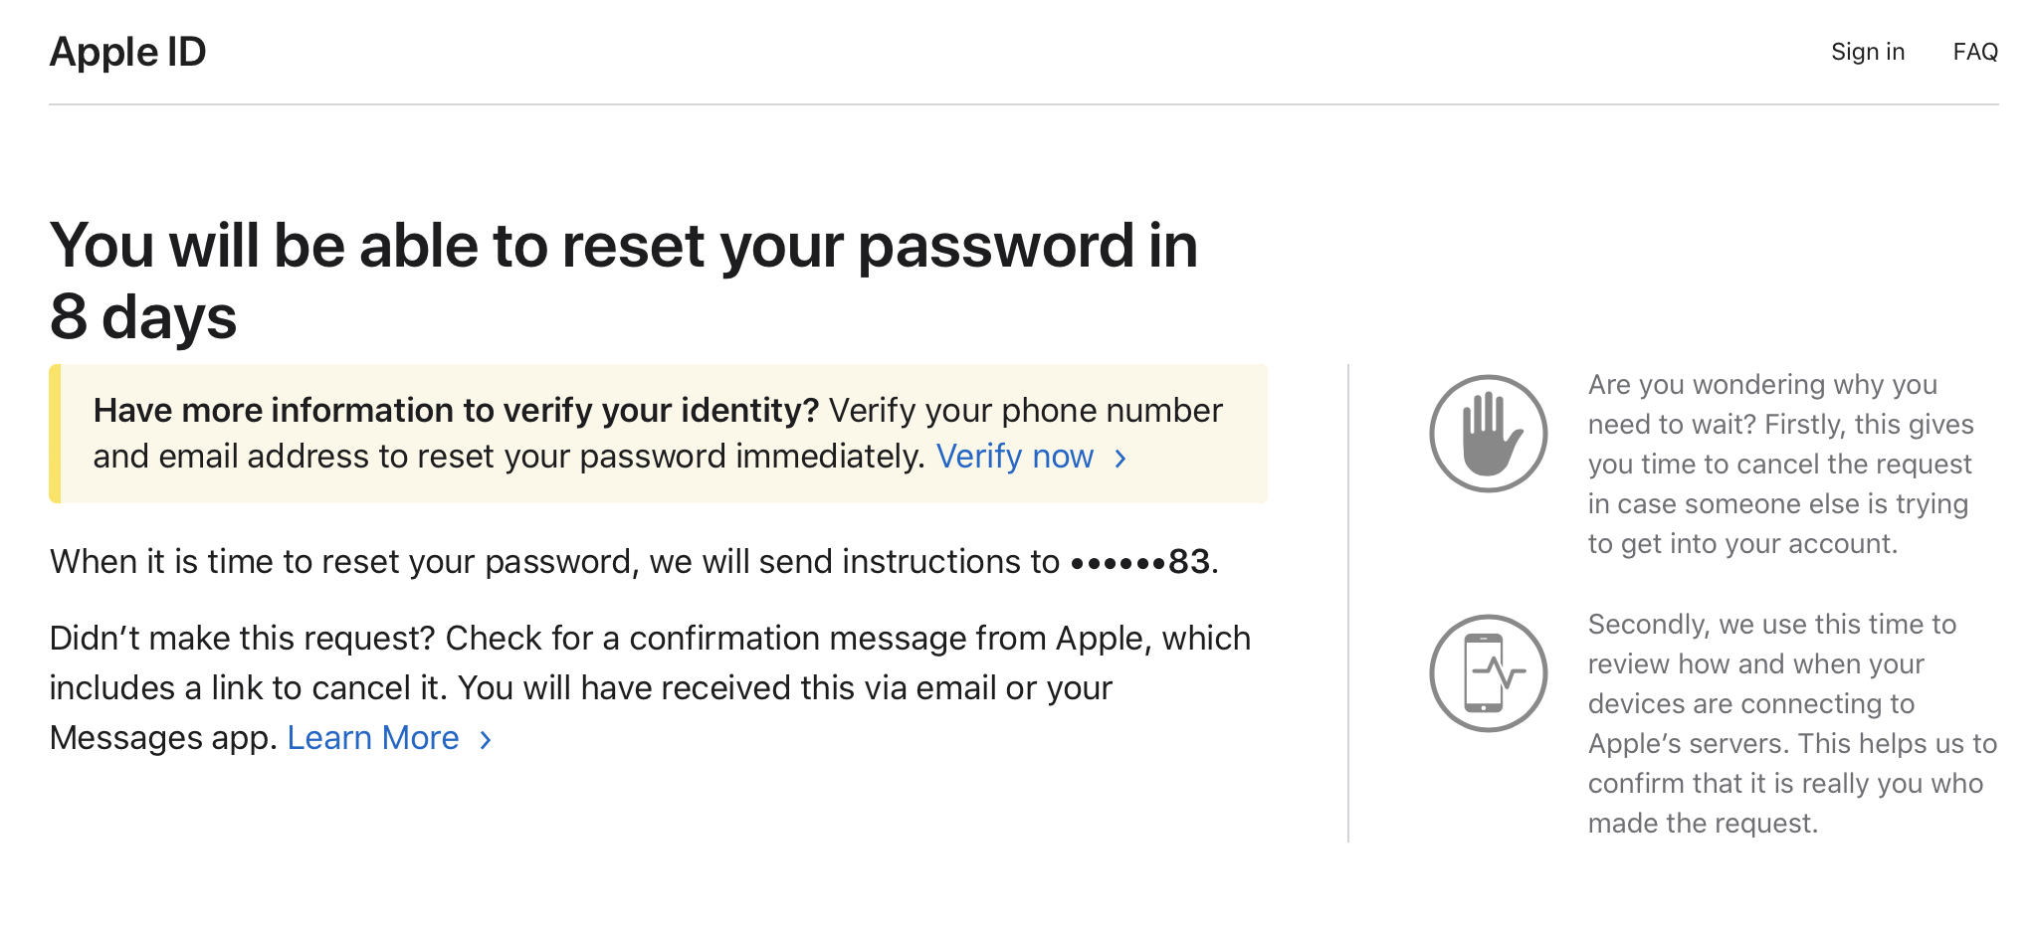2034x939 pixels.
Task: Click the "we will send instructions" sentence
Action: [557, 562]
